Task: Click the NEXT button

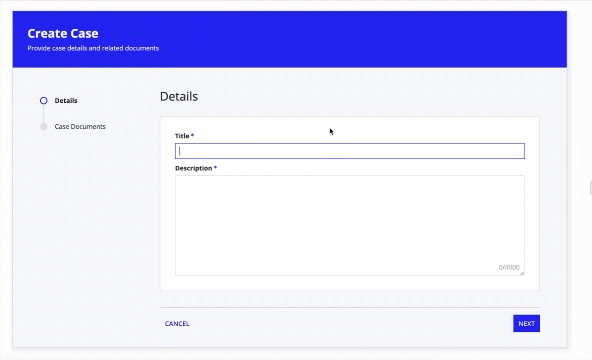Action: pos(526,323)
